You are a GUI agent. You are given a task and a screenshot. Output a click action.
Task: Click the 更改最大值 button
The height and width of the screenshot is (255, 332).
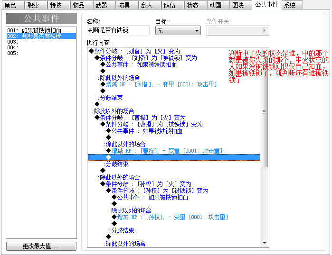tap(41, 246)
